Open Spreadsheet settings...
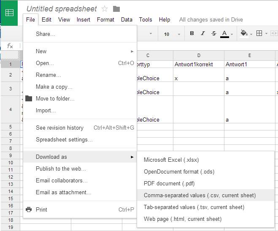Viewport: 278px width, 231px height. pos(80,140)
